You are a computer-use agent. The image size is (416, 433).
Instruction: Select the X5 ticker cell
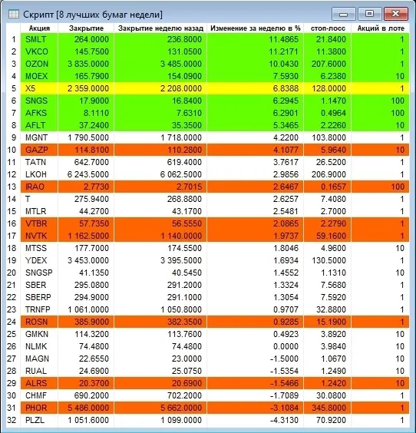(39, 88)
